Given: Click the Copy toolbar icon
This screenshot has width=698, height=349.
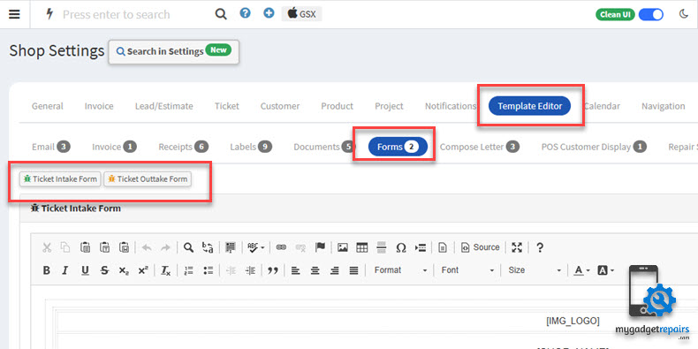Looking at the screenshot, I should tap(65, 247).
